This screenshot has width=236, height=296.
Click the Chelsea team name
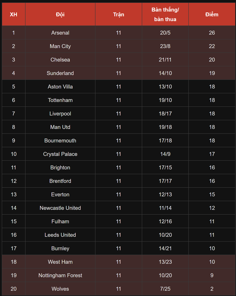tap(60, 59)
